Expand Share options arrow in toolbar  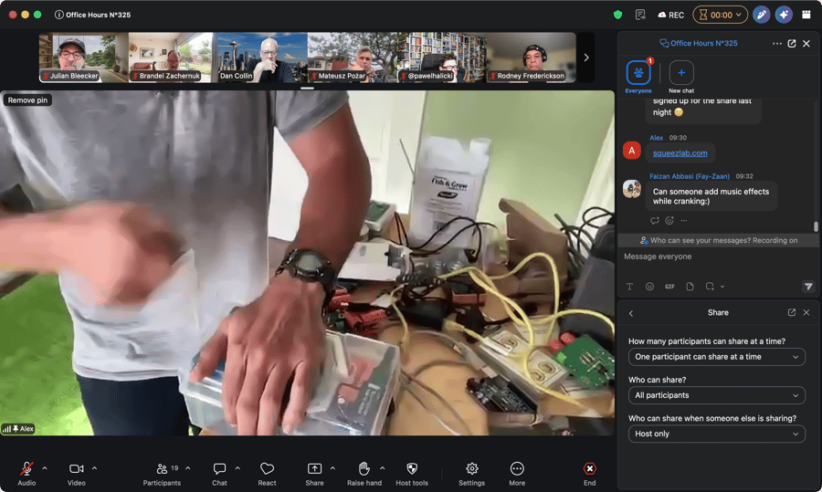tap(332, 468)
